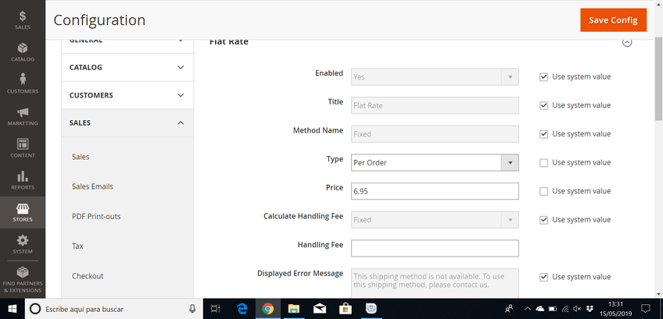Open the System gear menu
This screenshot has width=663, height=319.
pyautogui.click(x=22, y=244)
